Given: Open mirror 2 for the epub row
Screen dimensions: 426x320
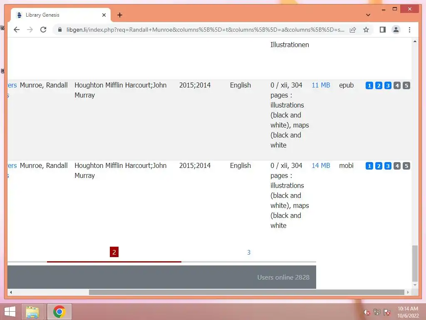Looking at the screenshot, I should (379, 85).
